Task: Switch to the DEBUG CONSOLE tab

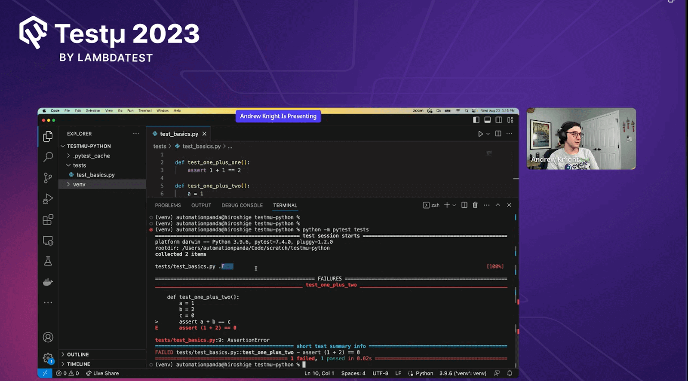Action: 242,205
